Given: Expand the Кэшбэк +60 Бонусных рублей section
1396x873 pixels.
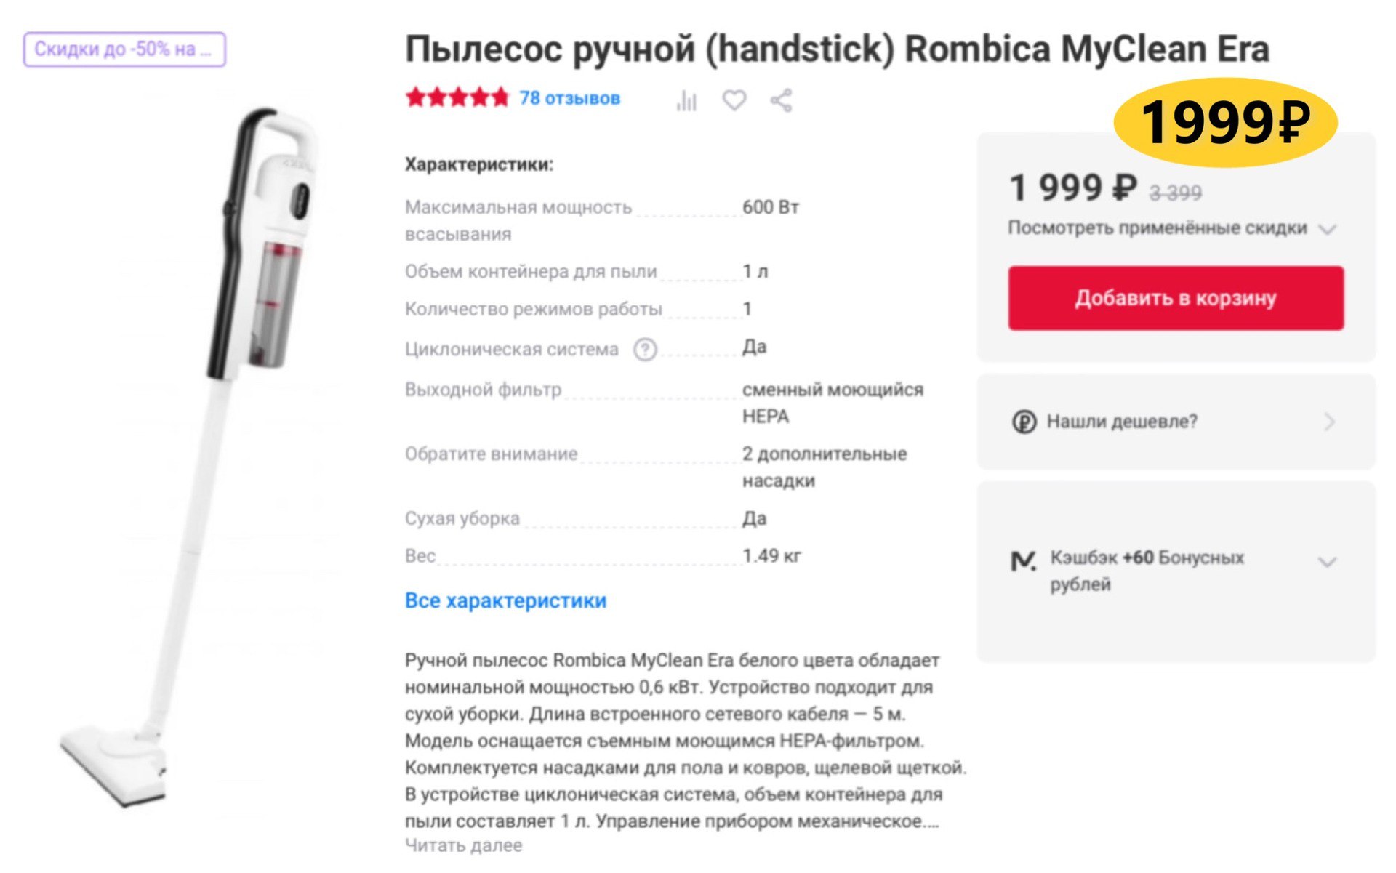Looking at the screenshot, I should tap(1328, 561).
